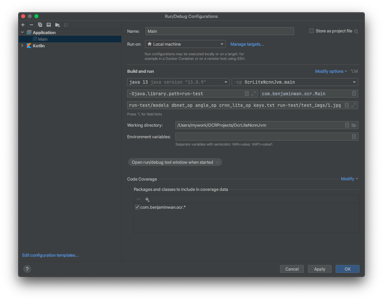Save configuration toolbar icon

pos(49,25)
